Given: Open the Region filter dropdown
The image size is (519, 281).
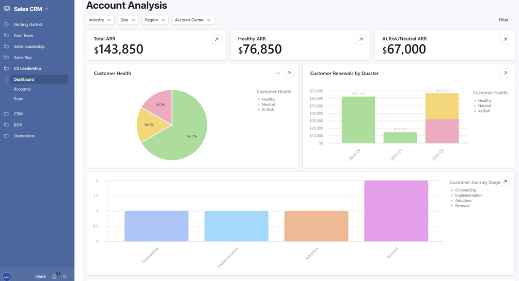Looking at the screenshot, I should (x=155, y=20).
